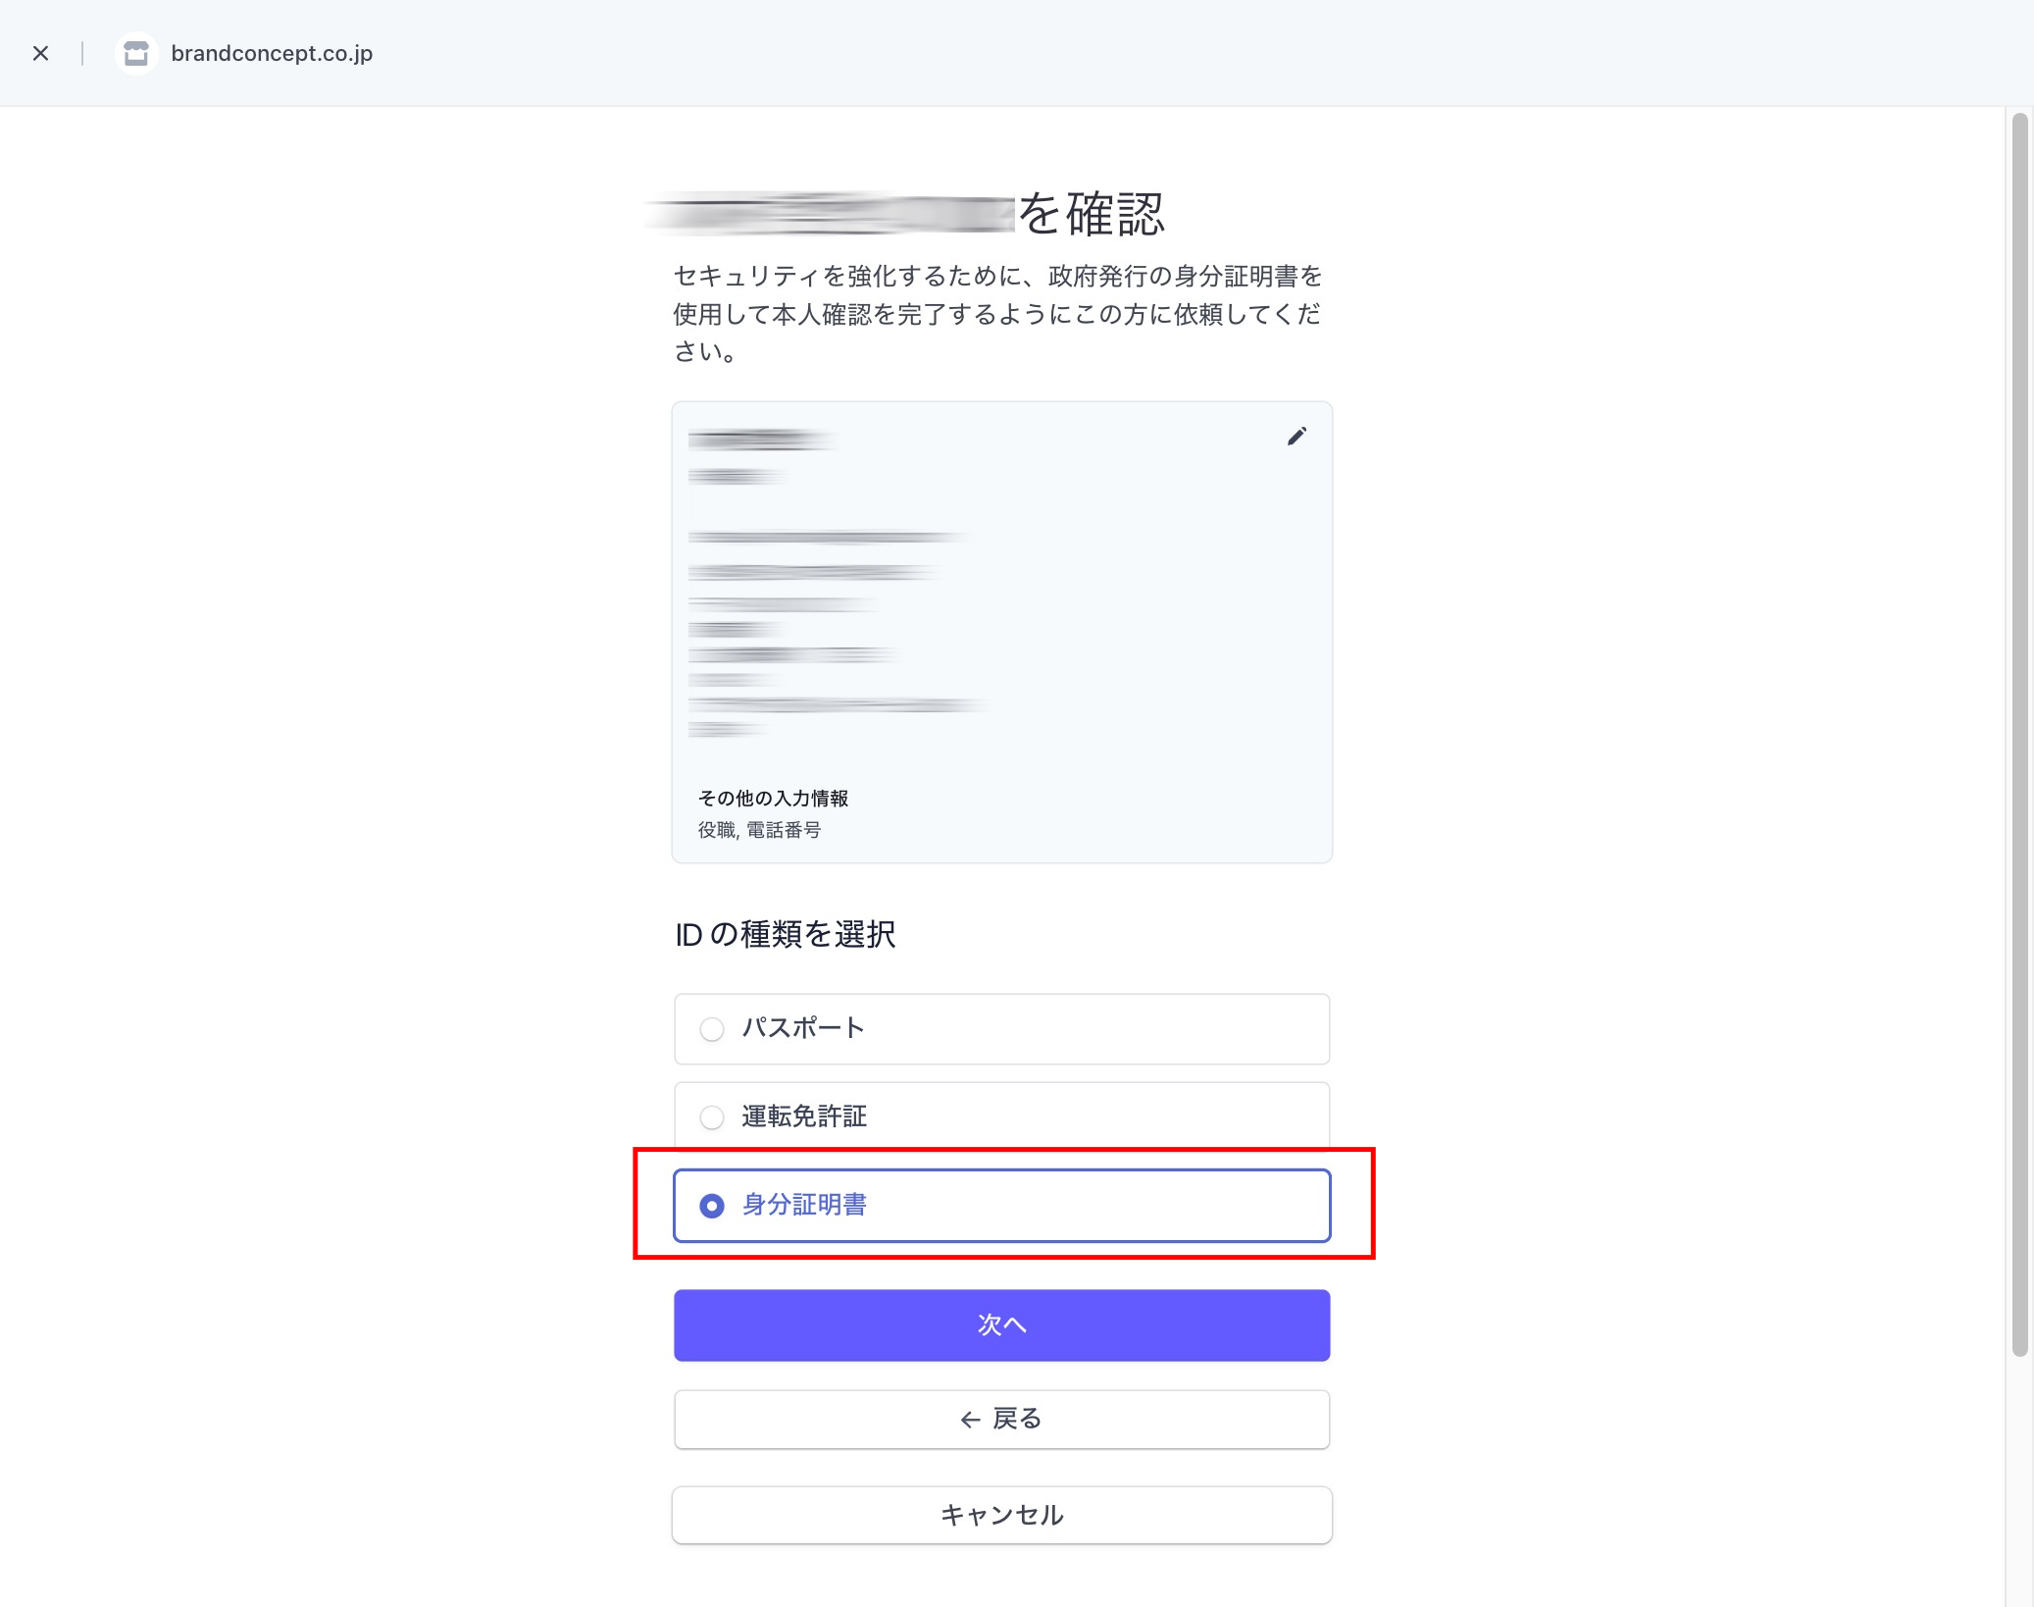Click the 運転免許証 option label text
The height and width of the screenshot is (1607, 2034).
pyautogui.click(x=804, y=1116)
